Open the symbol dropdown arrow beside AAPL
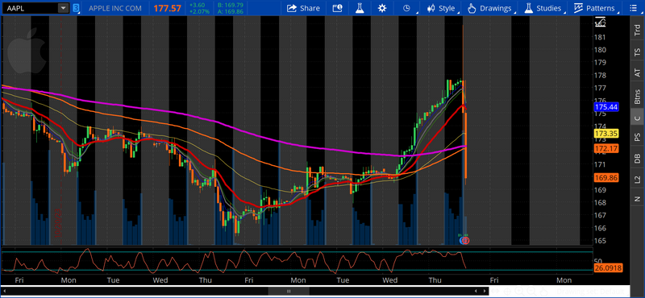This screenshot has height=298, width=645. pyautogui.click(x=63, y=8)
